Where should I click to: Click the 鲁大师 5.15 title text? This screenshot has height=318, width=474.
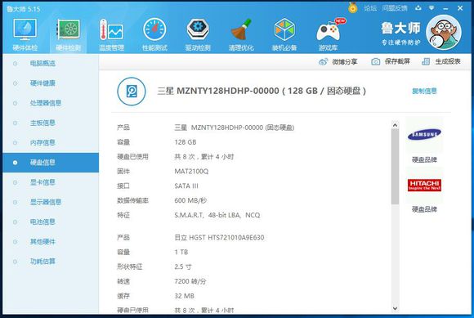[23, 9]
